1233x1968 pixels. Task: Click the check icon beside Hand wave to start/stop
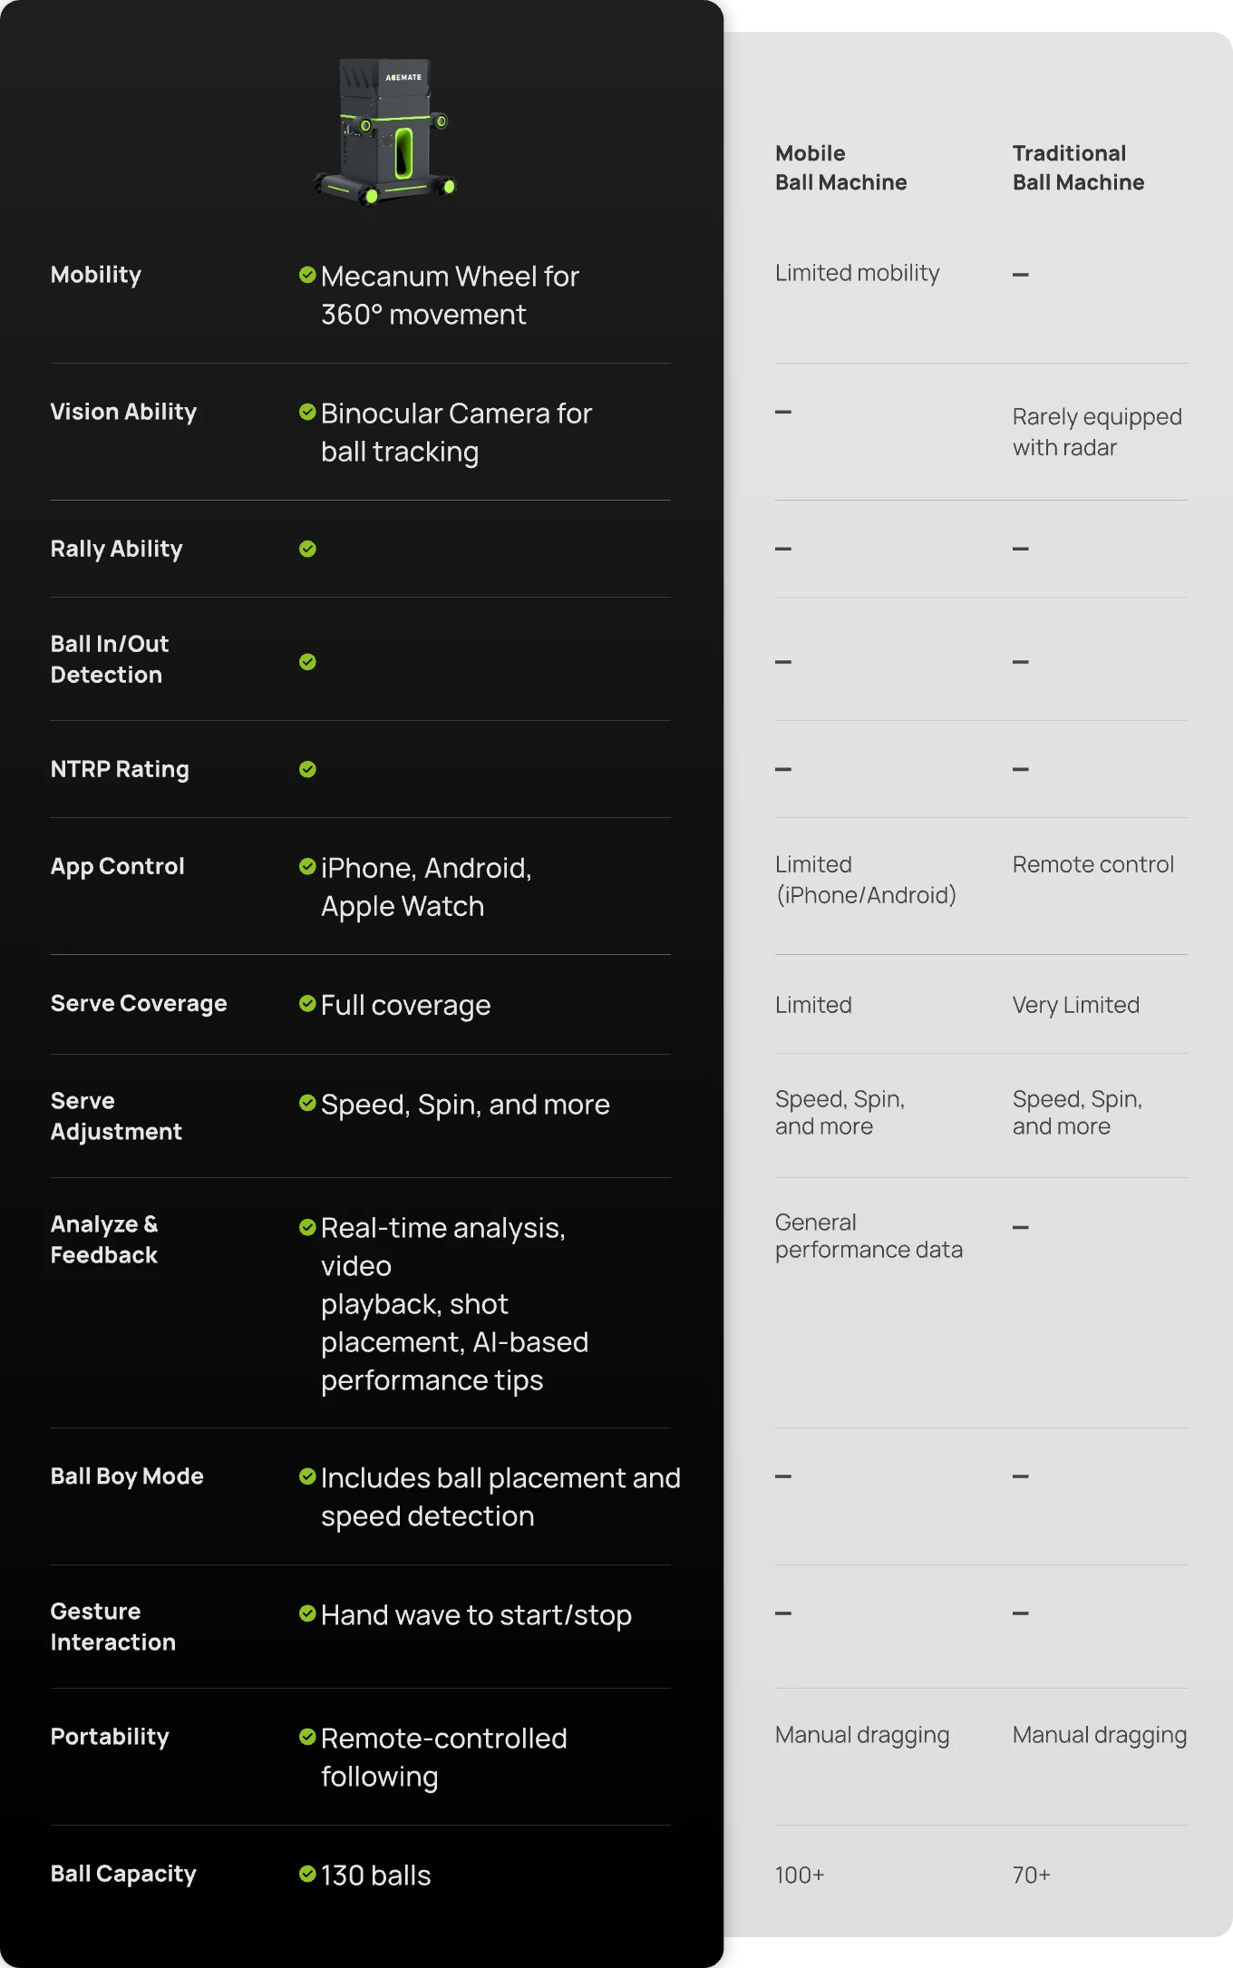(x=307, y=1613)
